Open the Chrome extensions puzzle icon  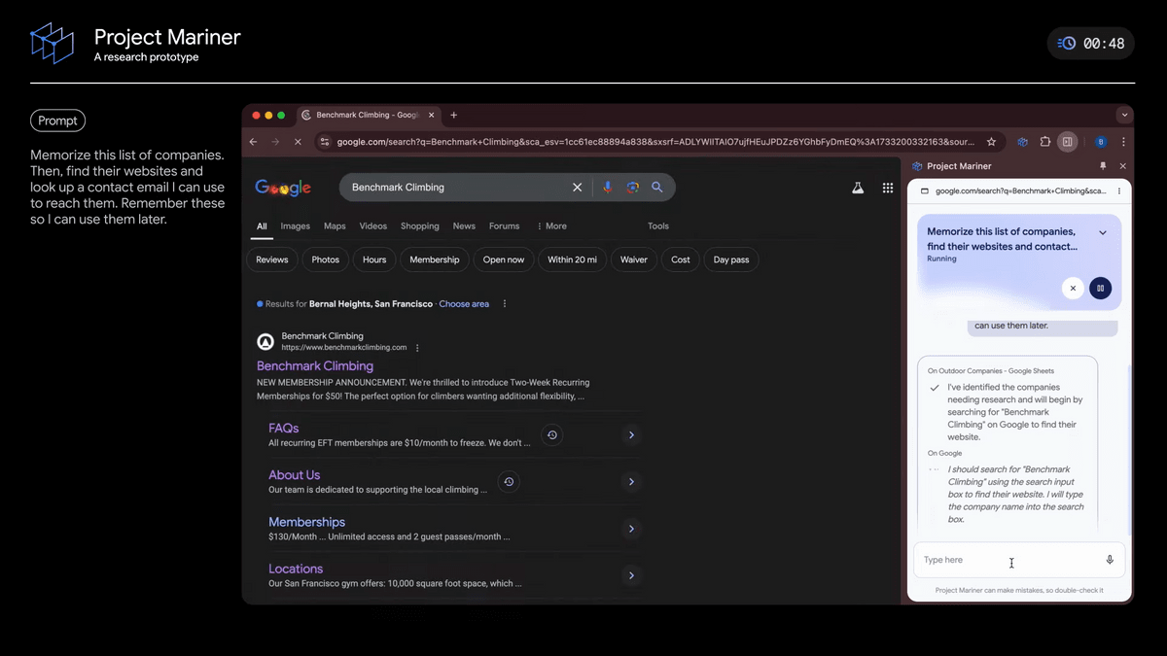(x=1044, y=141)
